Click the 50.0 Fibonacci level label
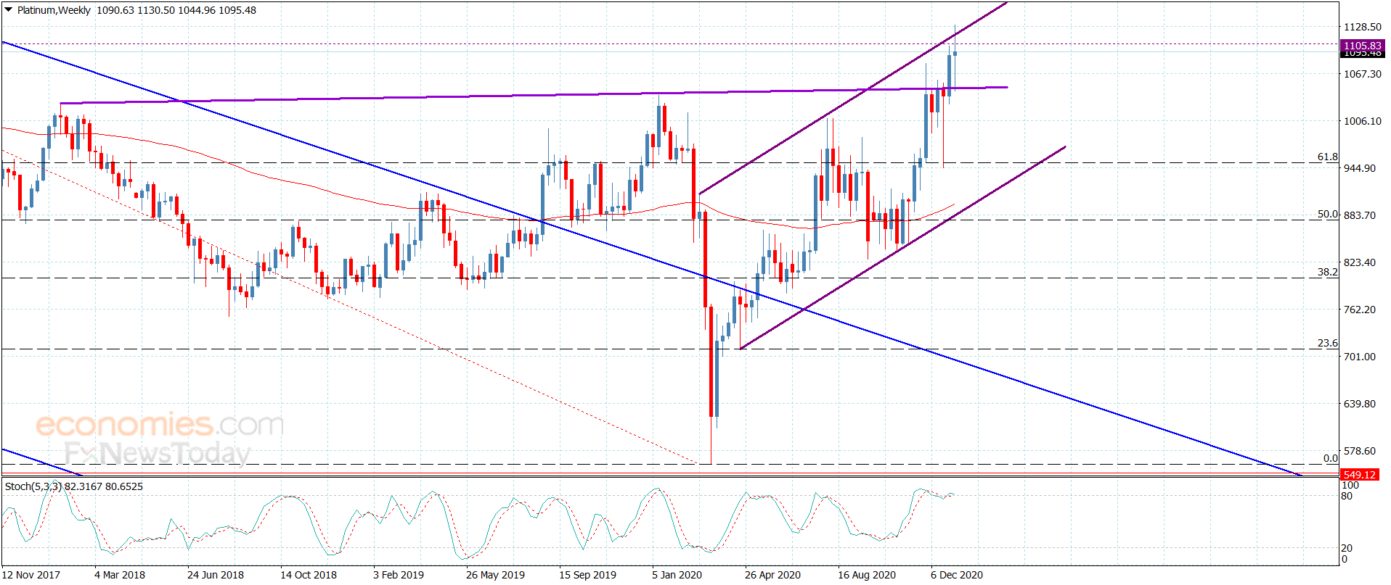Viewport: 1391px width, 585px height. [1327, 214]
